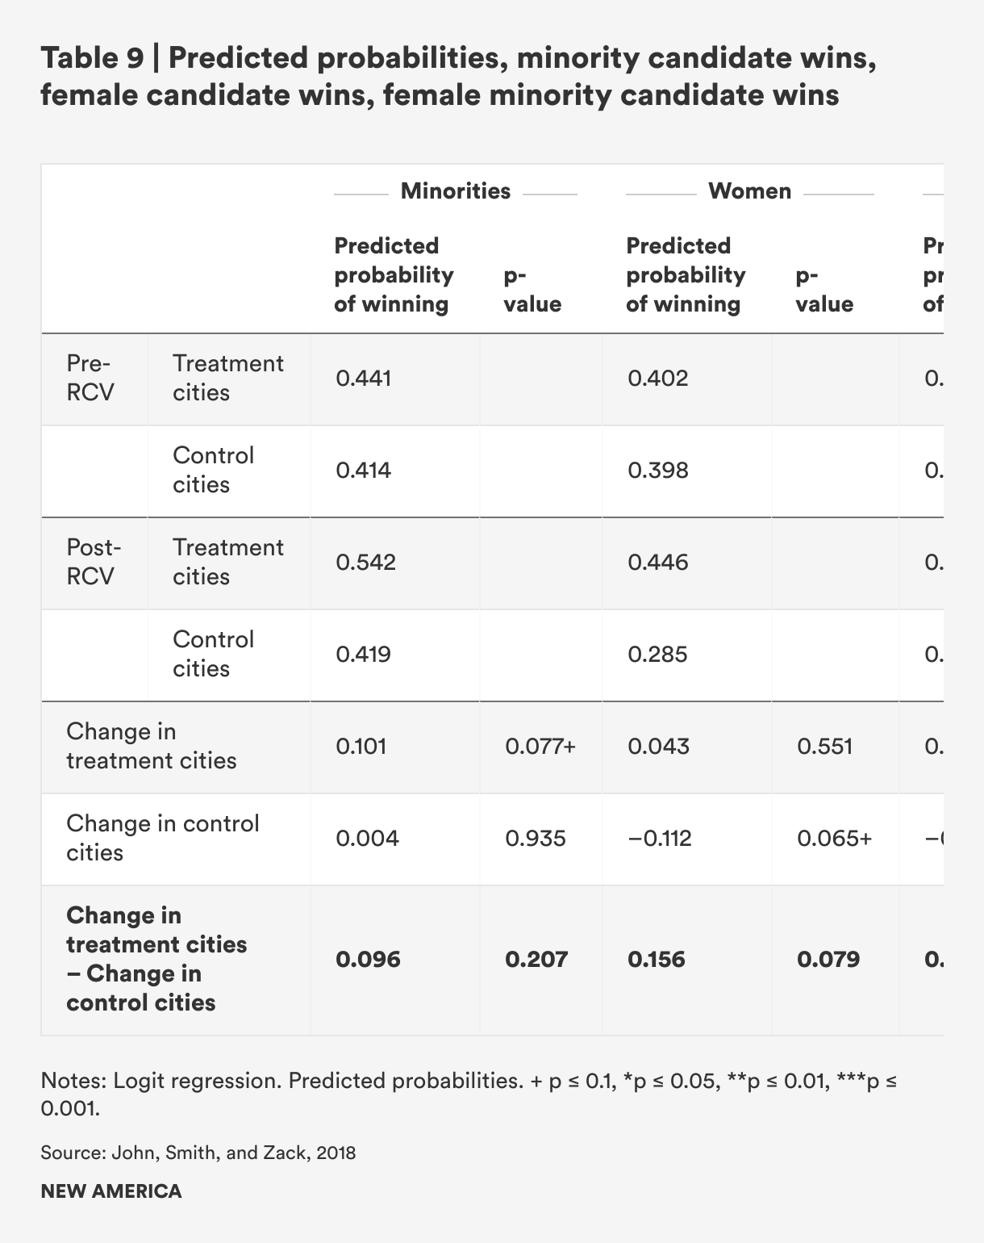Viewport: 984px width, 1243px height.
Task: Click the bold 0.156 difference value
Action: coord(657,960)
